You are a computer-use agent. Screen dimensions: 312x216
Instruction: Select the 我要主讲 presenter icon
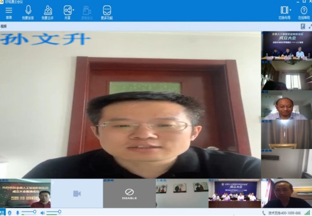click(48, 11)
